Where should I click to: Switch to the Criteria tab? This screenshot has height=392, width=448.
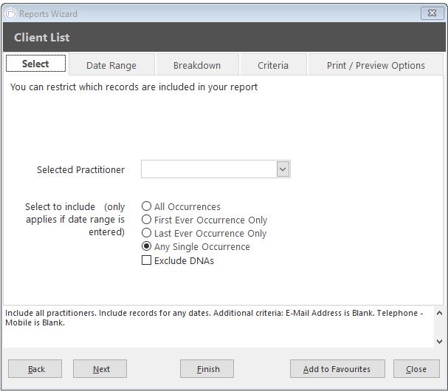pos(273,65)
